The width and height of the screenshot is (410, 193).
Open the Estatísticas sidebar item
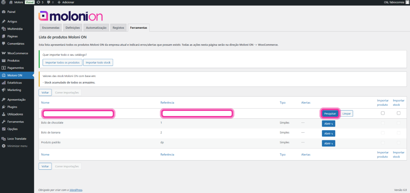click(14, 82)
